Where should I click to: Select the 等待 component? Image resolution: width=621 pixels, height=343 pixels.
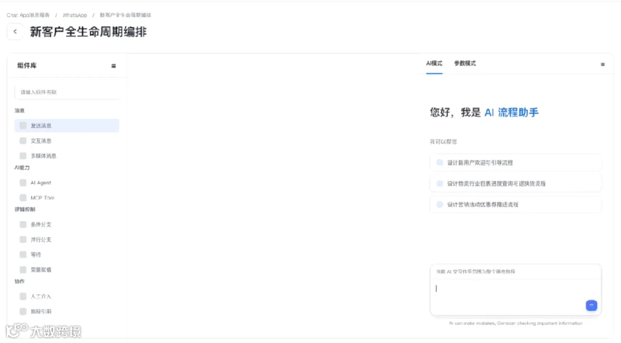point(66,254)
